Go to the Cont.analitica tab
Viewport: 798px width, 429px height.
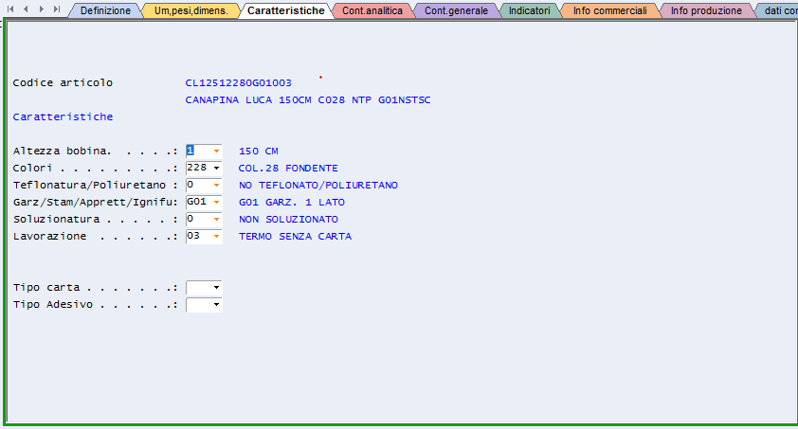(372, 11)
